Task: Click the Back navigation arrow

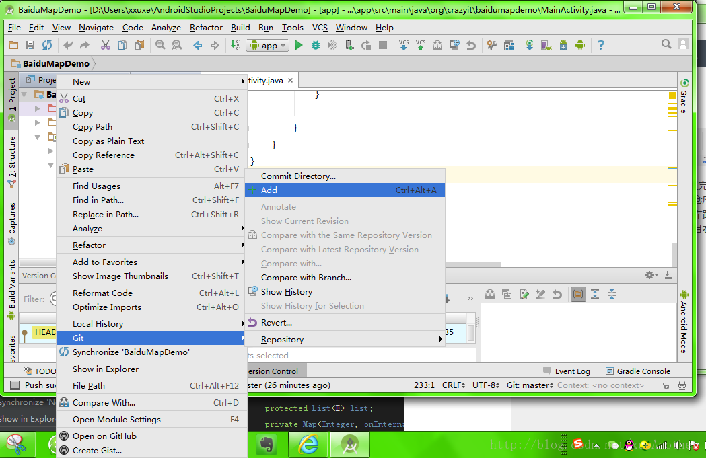Action: [198, 45]
